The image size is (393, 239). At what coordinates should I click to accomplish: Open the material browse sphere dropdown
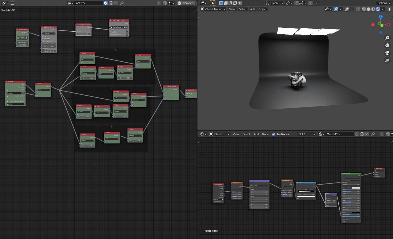[x=321, y=134]
